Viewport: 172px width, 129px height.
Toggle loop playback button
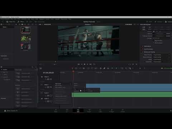pyautogui.click(x=94, y=64)
